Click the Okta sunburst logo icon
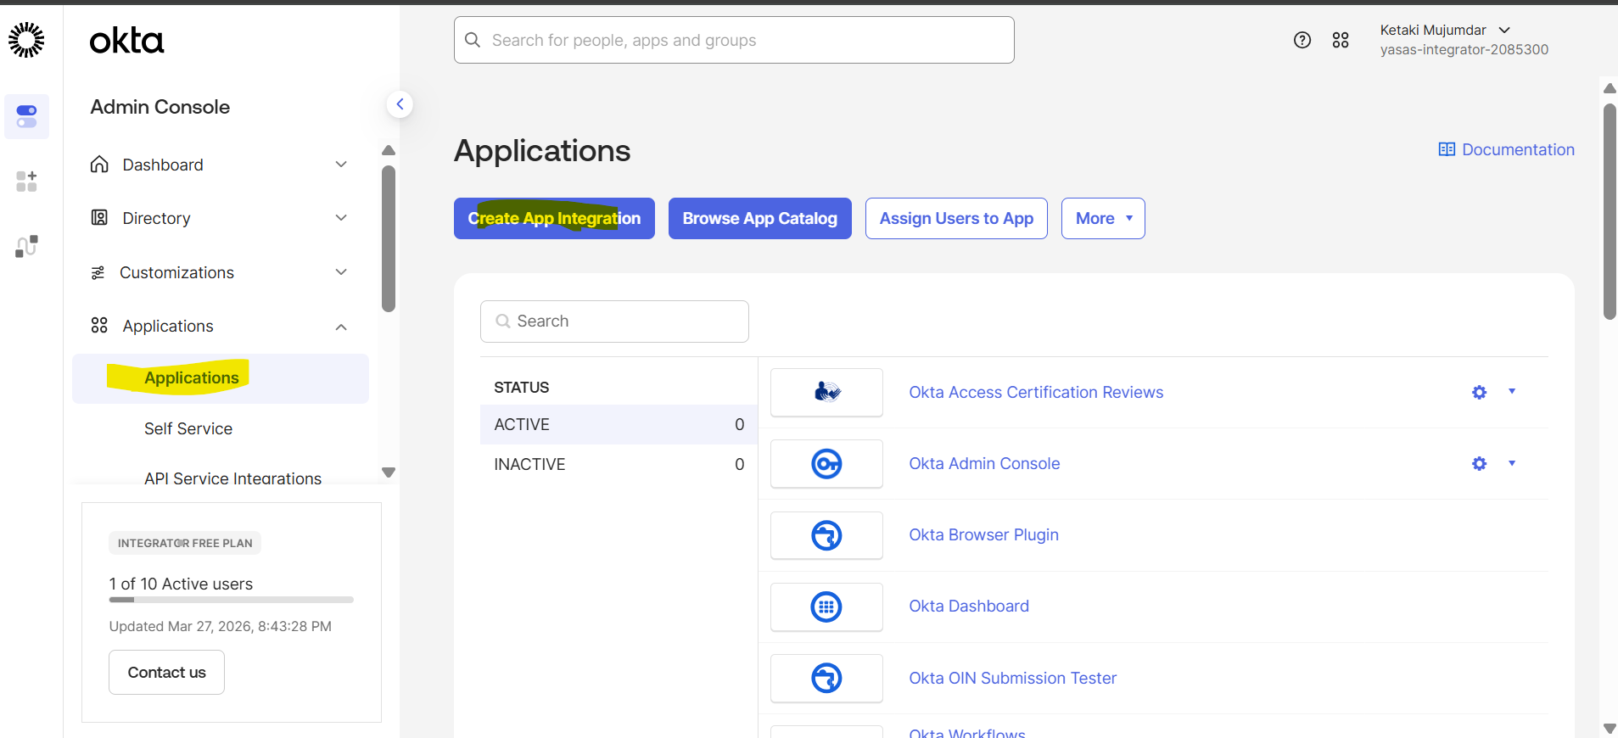1618x738 pixels. [x=26, y=40]
